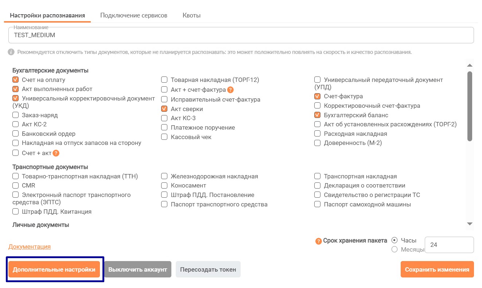Click the document list scrollbar thumb
Screen dimensions: 482x288
pos(470,106)
